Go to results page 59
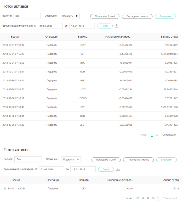The height and width of the screenshot is (207, 183). tap(148, 198)
